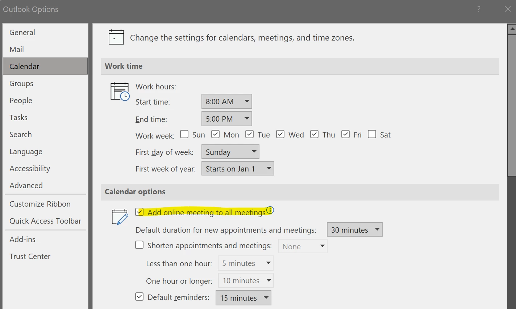Open the Add-ins options category

click(x=45, y=239)
